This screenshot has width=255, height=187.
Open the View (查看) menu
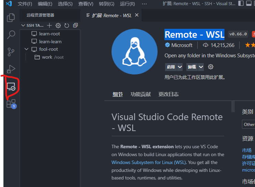click(86, 4)
